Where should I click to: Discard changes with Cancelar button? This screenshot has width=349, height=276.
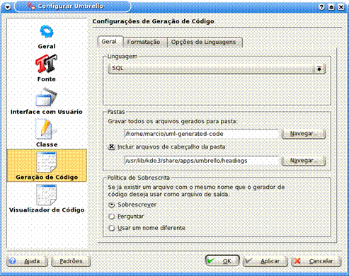tap(316, 261)
